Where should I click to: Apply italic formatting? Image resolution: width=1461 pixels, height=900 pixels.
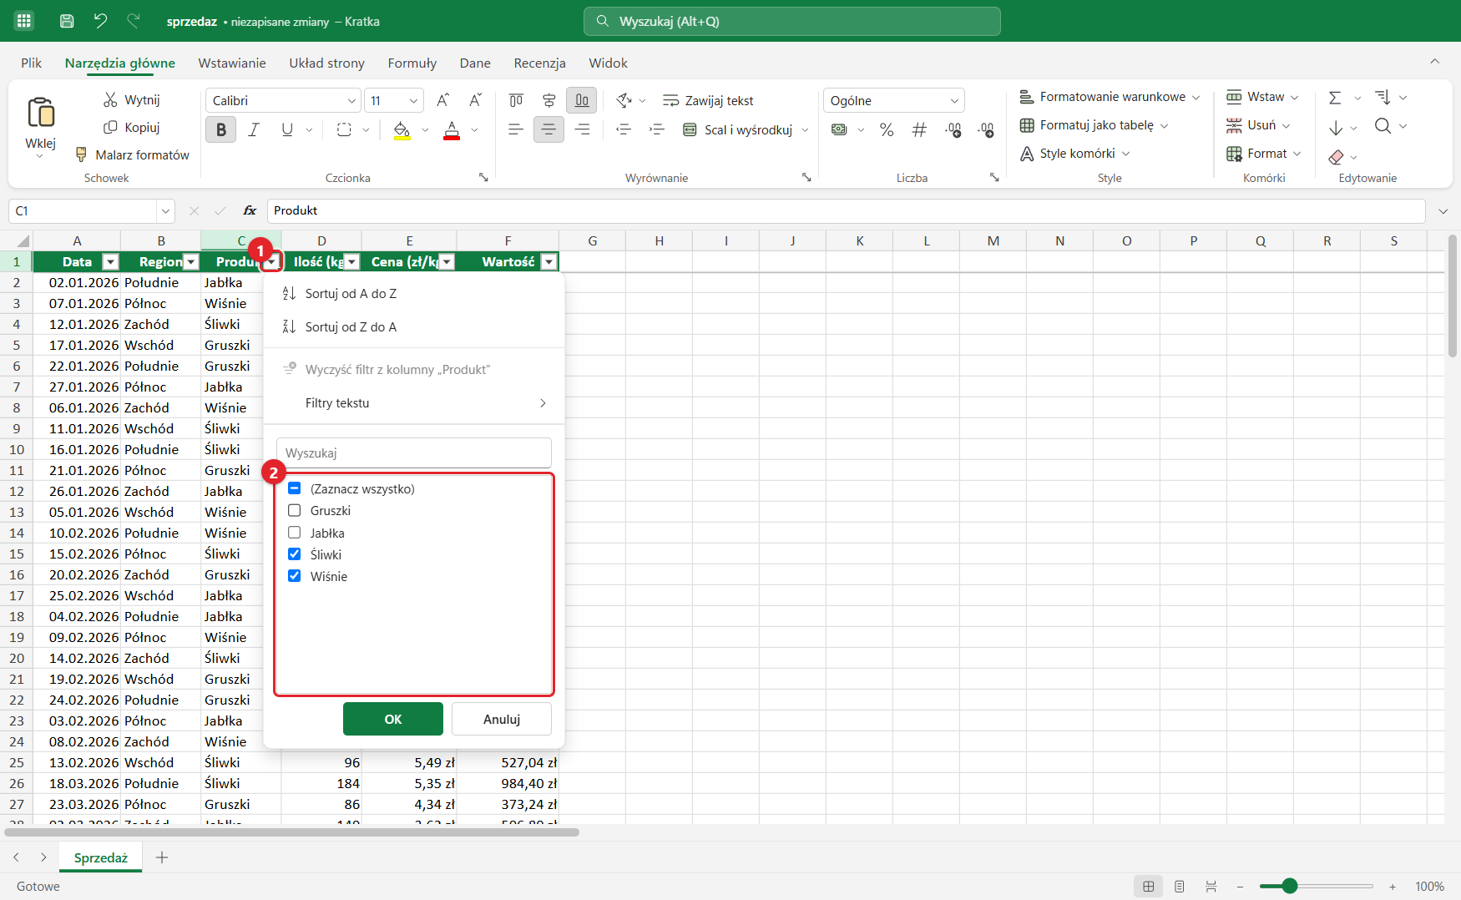pyautogui.click(x=254, y=129)
